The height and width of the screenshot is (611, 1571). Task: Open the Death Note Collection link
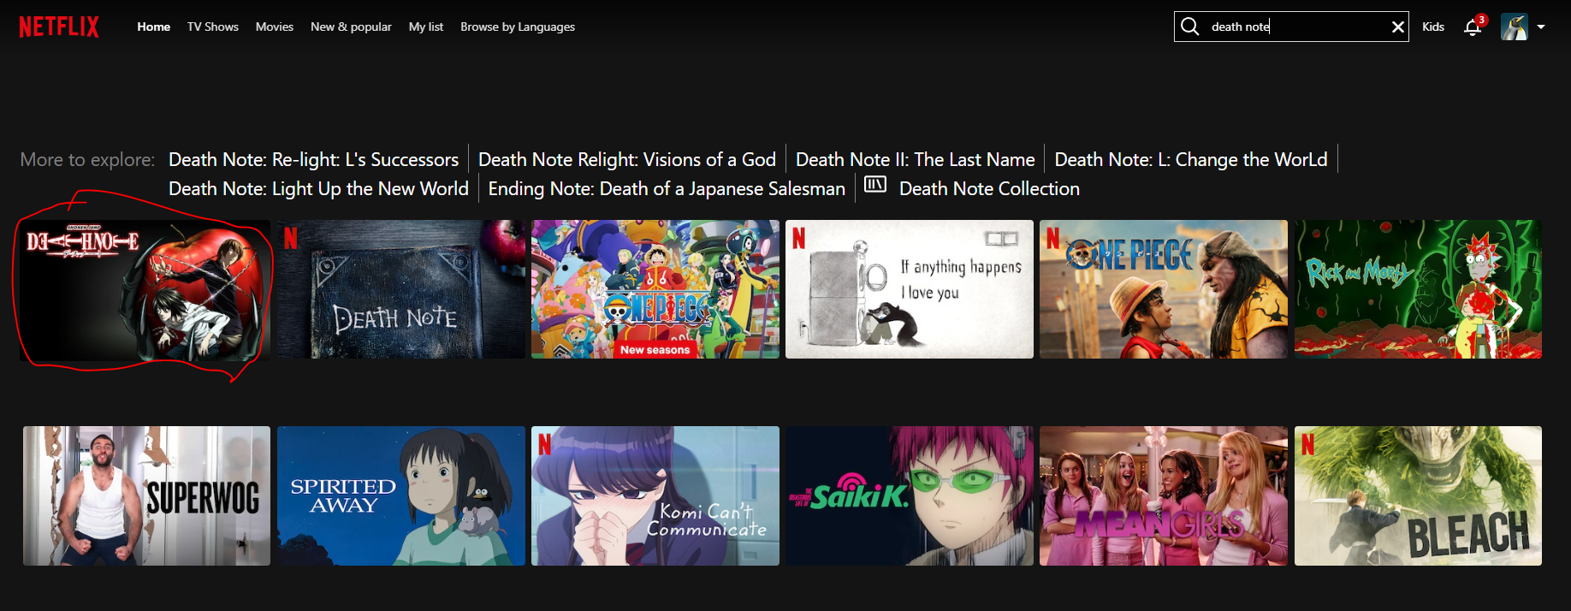(989, 189)
